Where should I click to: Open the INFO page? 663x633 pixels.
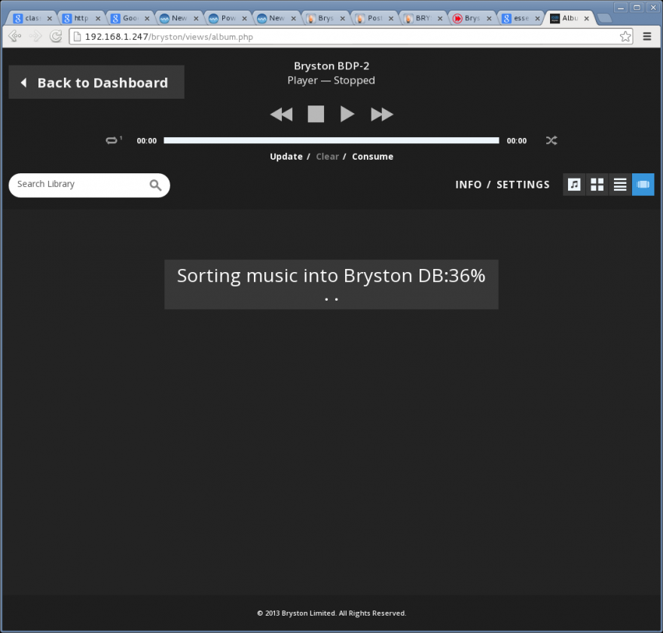[x=469, y=185]
